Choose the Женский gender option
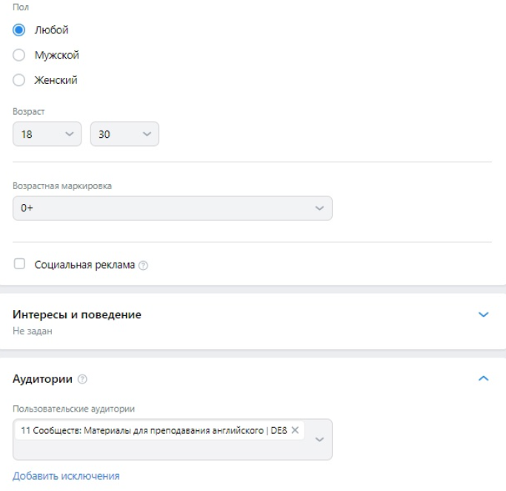 click(19, 80)
